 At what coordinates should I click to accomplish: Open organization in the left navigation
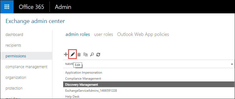coord(16,78)
